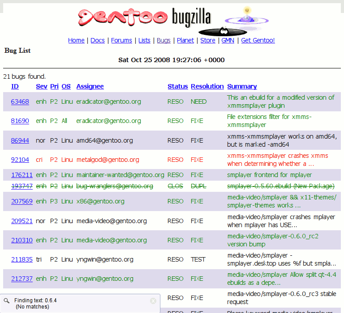Screen dimensions: 344x313
Task: Sort by Pri column header
Action: (54, 86)
